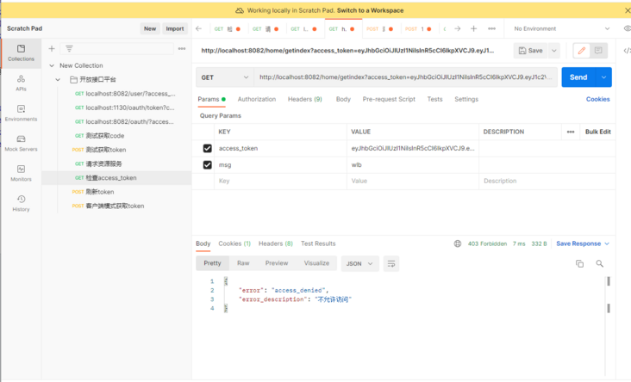Uncheck the msg query param
Viewport: 631px width, 382px height.
(x=207, y=164)
